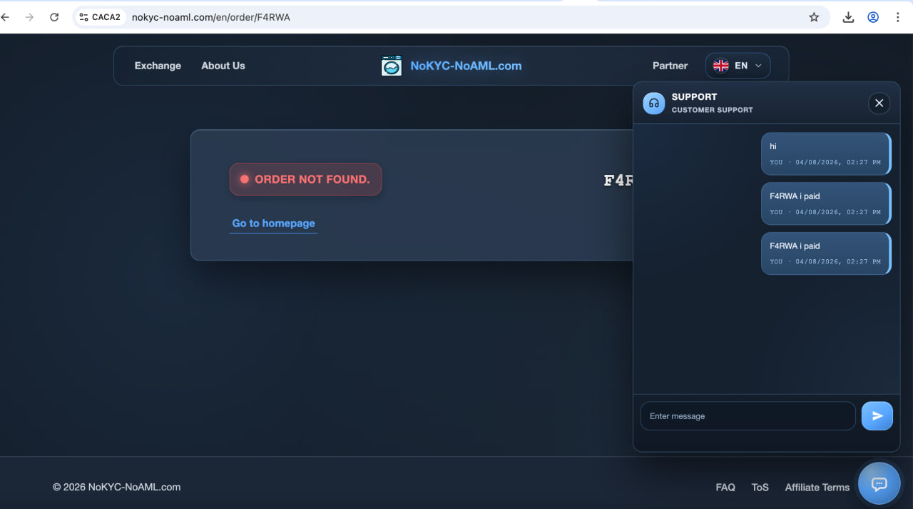Expand the EN language dropdown
The height and width of the screenshot is (509, 913).
[x=738, y=66]
